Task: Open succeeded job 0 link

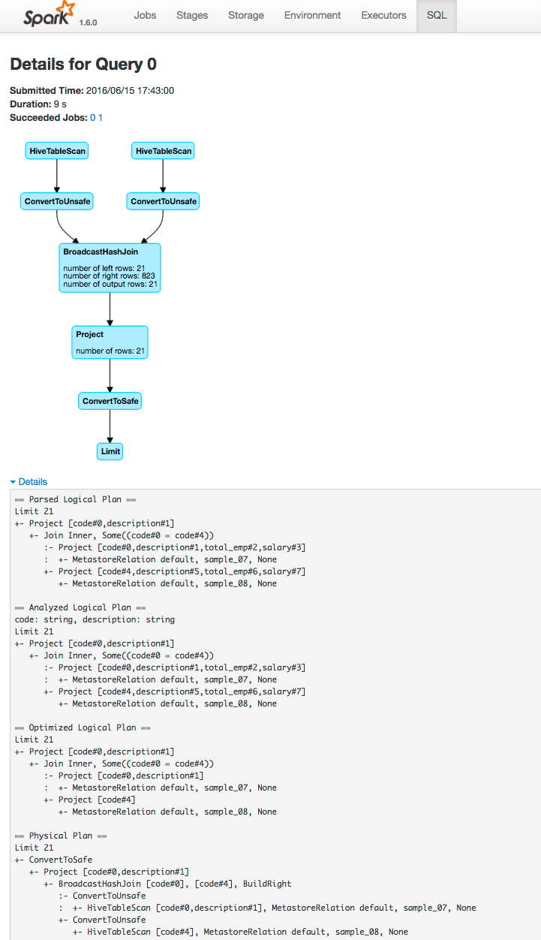Action: (93, 118)
